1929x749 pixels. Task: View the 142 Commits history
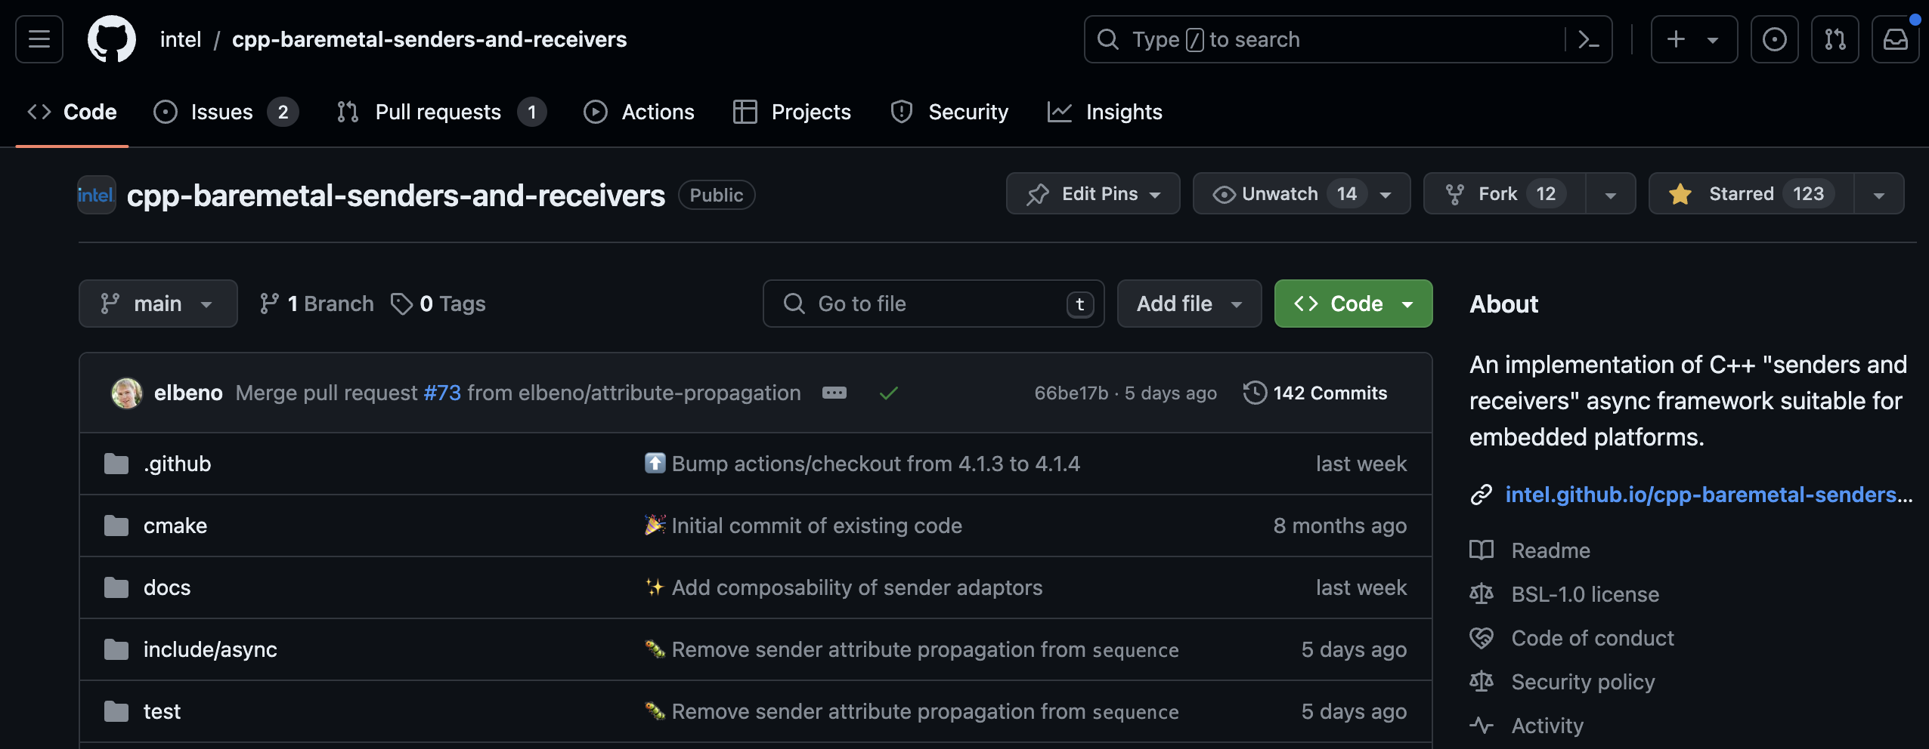[x=1315, y=393]
